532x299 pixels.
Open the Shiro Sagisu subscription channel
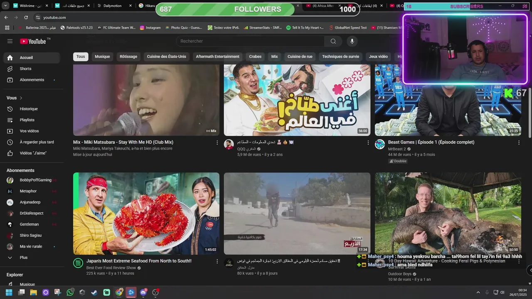(32, 235)
